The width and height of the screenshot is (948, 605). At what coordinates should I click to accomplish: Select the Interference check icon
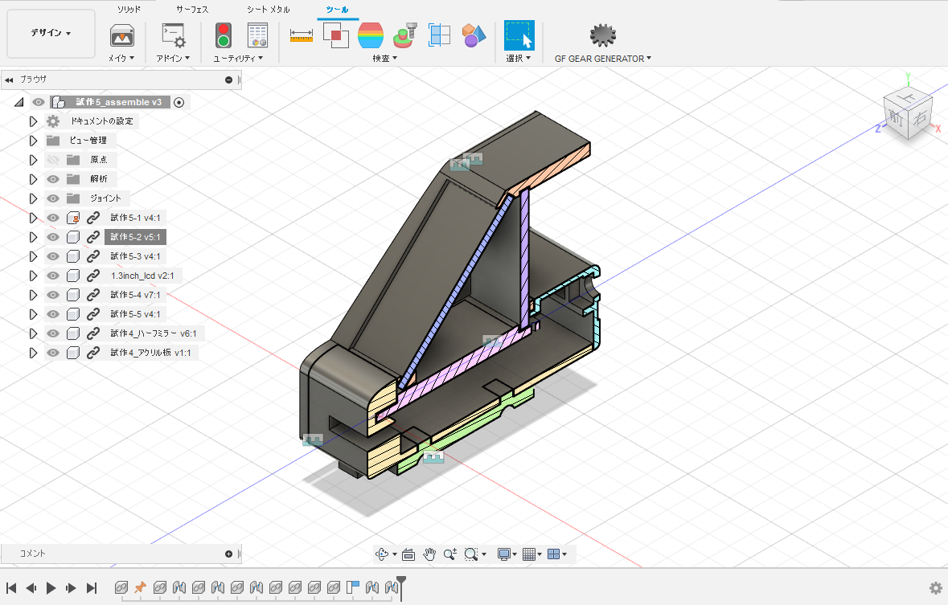(335, 35)
